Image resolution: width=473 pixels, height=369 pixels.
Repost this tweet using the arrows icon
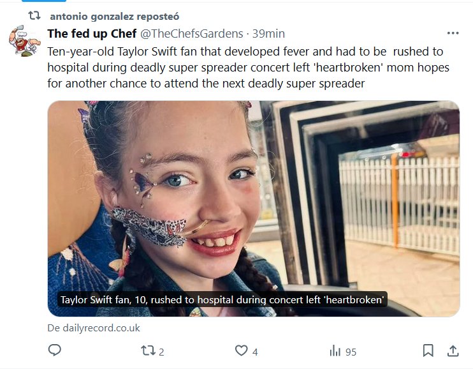[x=148, y=350]
